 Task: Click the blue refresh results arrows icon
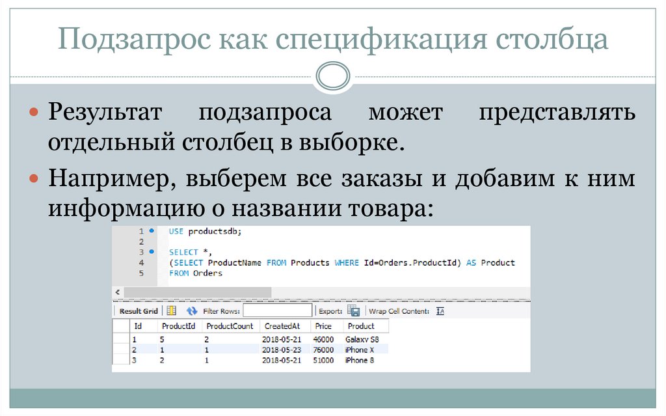(x=191, y=310)
